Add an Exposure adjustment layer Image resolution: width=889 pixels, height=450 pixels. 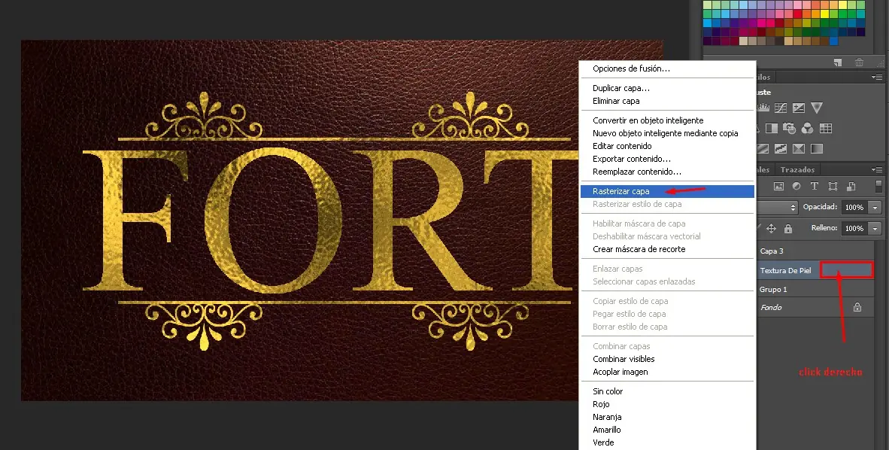pos(798,108)
